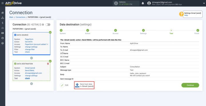Click data destination change settings link
This screenshot has width=206, height=106.
pyautogui.click(x=31, y=76)
